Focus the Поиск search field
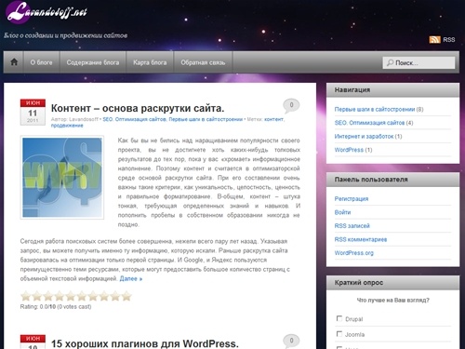This screenshot has width=465, height=349. point(418,62)
